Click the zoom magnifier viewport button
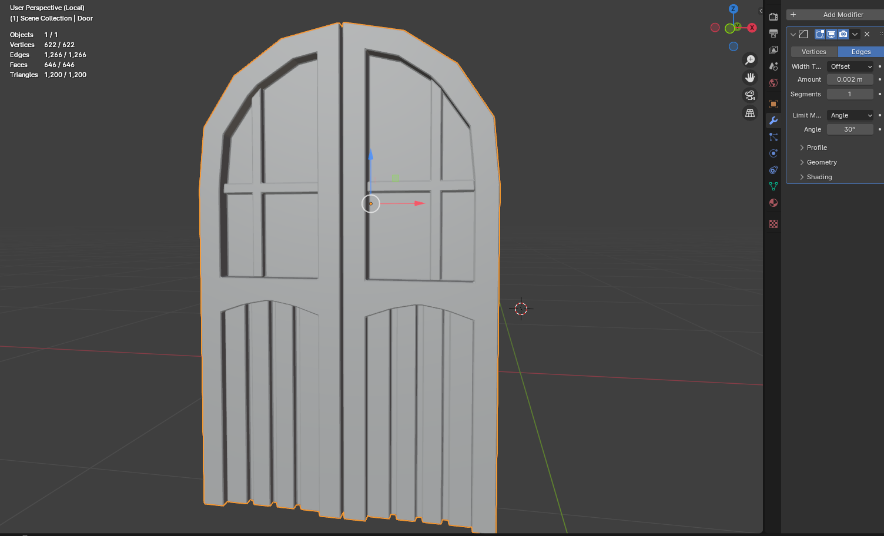 750,60
